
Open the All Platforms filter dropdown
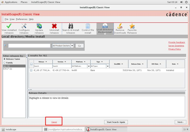pos(88,66)
